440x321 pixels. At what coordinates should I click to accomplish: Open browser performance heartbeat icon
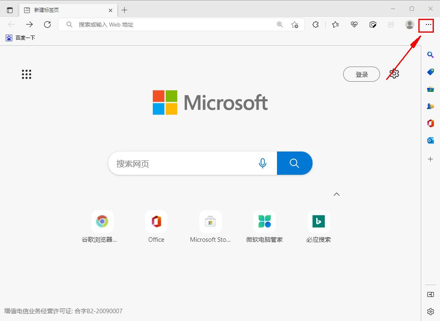click(x=354, y=25)
